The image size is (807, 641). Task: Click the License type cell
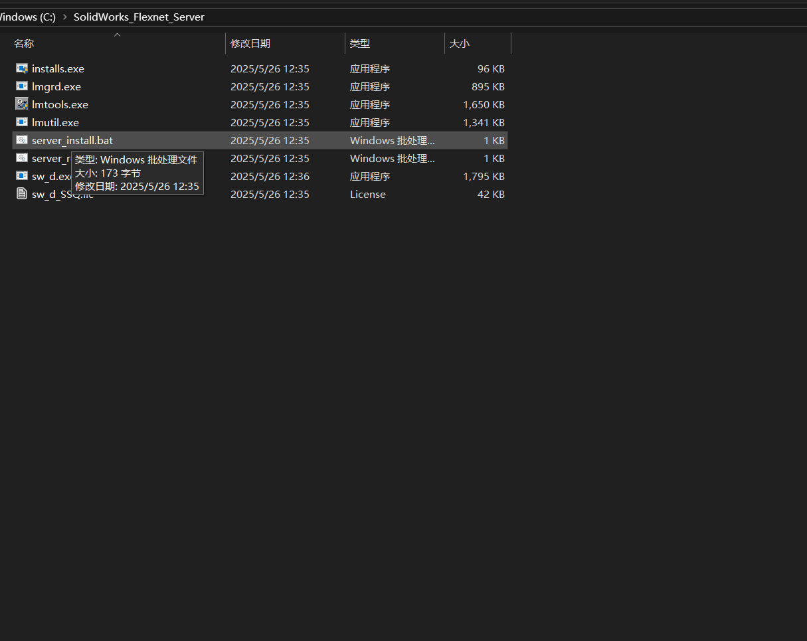click(368, 194)
